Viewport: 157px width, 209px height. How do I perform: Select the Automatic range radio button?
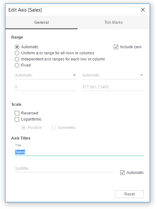pyautogui.click(x=17, y=47)
